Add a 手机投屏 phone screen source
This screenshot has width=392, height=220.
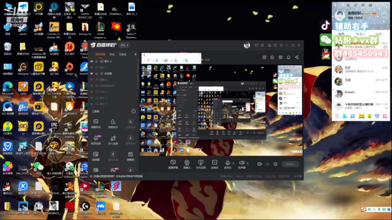200,164
